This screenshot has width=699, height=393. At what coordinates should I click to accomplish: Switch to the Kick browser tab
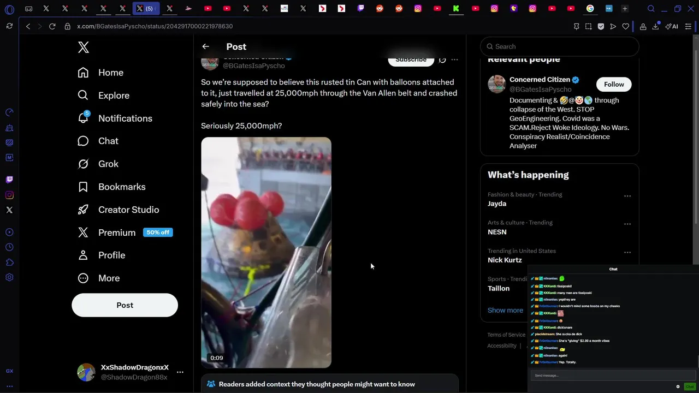(456, 9)
